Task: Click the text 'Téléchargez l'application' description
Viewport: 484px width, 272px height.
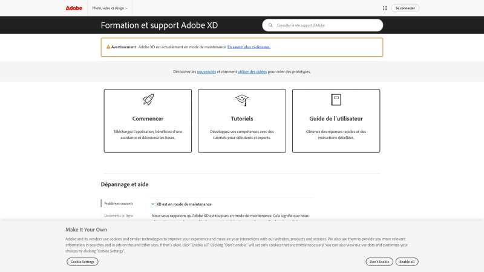Action: click(148, 134)
